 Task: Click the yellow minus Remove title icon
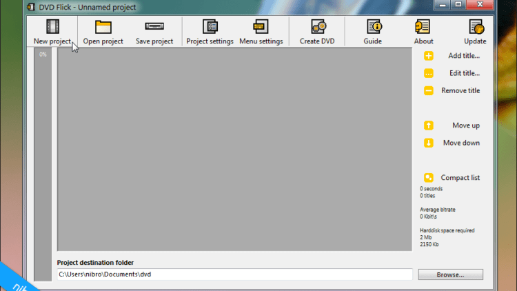(x=429, y=90)
